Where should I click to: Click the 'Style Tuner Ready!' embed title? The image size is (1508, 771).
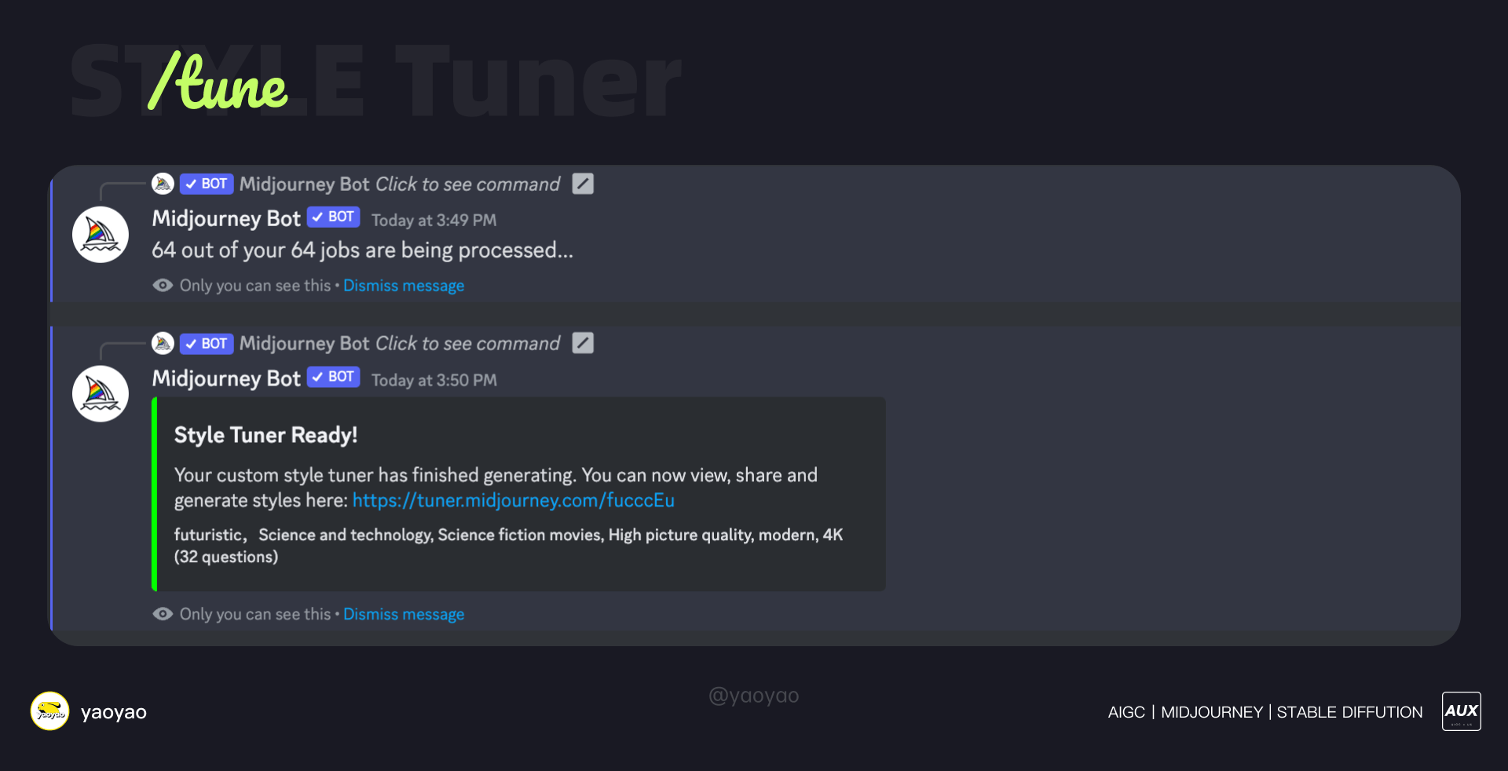coord(265,435)
